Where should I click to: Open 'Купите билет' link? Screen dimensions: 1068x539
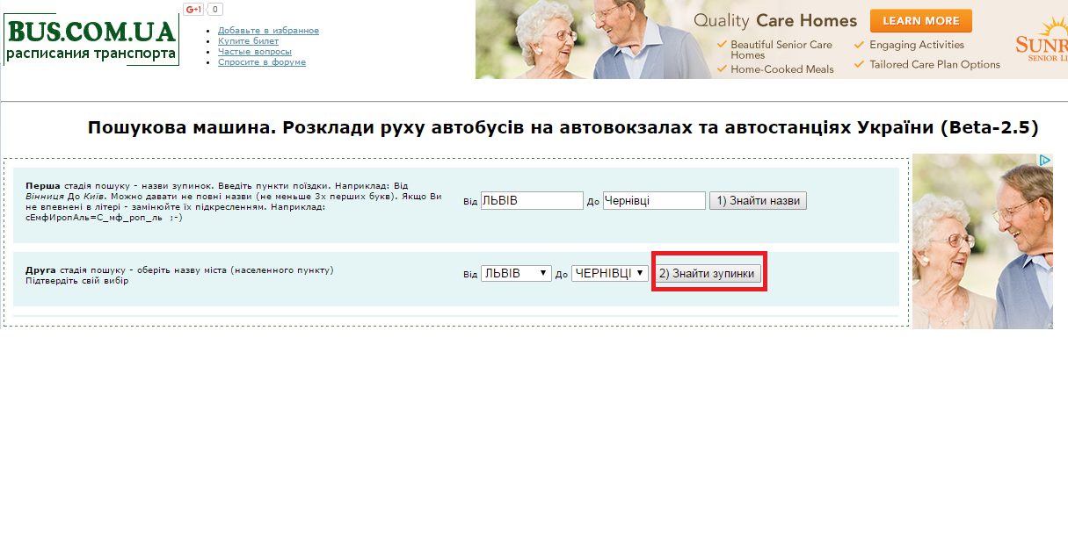248,41
